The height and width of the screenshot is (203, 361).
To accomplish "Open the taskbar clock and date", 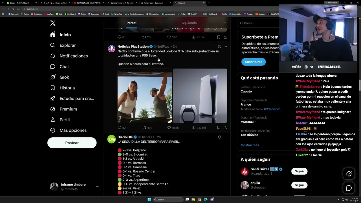I will (355, 200).
